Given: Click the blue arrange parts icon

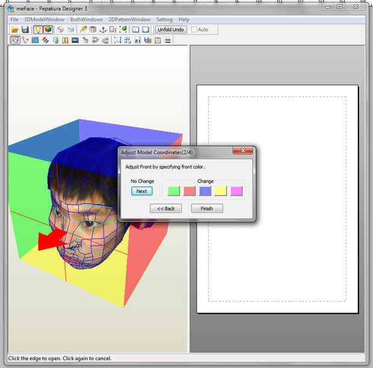Looking at the screenshot, I should (x=128, y=40).
